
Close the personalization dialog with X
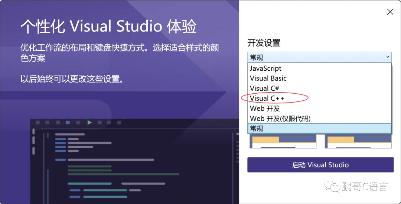pos(390,12)
